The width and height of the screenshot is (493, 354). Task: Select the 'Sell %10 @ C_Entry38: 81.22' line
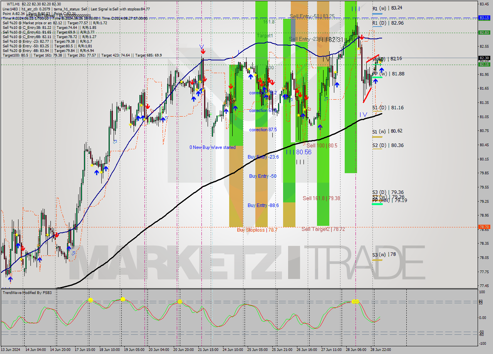point(49,28)
